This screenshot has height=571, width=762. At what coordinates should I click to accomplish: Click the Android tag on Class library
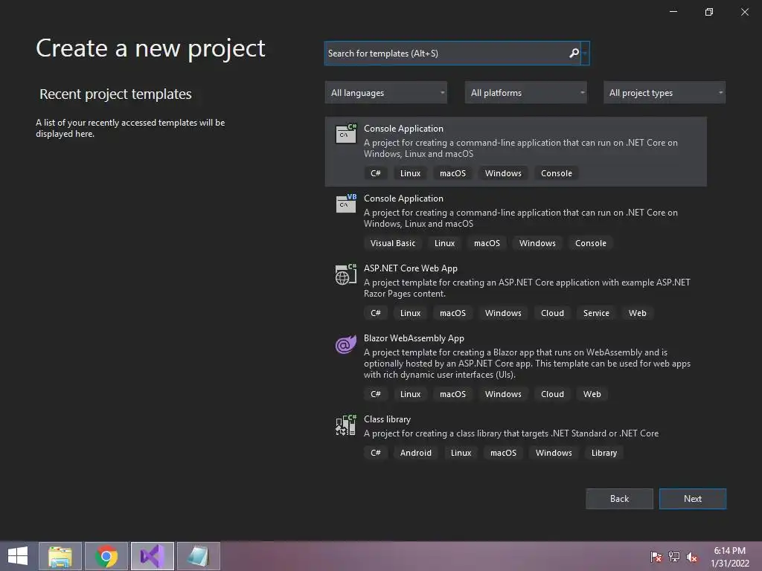coord(415,453)
